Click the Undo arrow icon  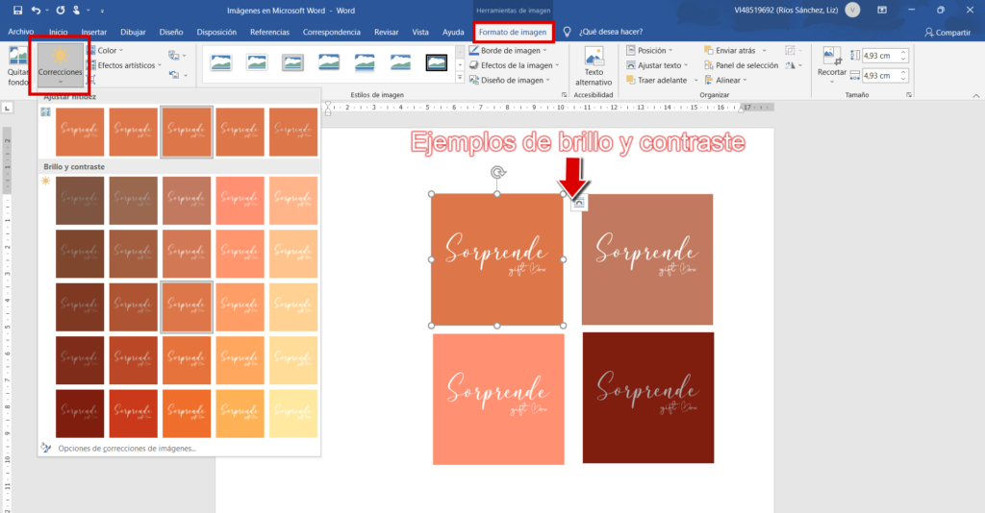click(37, 10)
